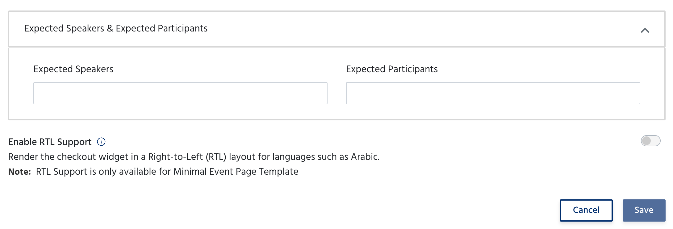The width and height of the screenshot is (673, 229).
Task: Click the bold Note: word
Action: point(20,172)
